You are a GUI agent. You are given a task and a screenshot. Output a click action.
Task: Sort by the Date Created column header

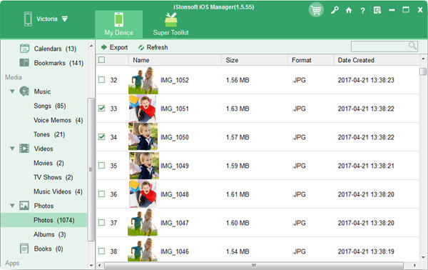(377, 60)
